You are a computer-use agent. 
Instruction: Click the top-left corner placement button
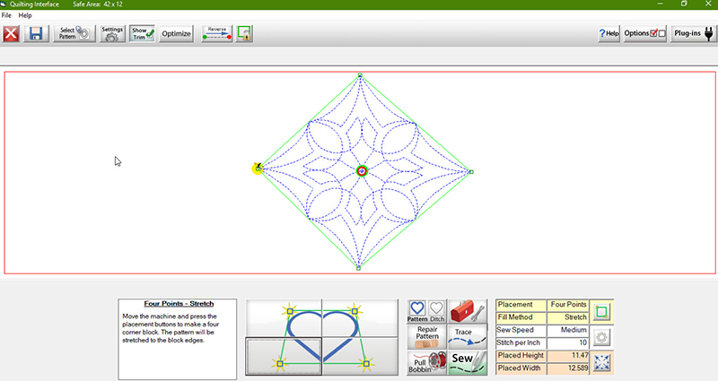click(x=284, y=317)
